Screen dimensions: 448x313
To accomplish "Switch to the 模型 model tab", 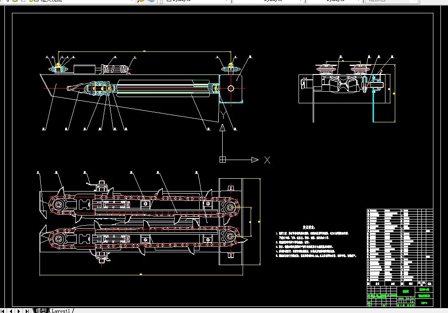I will click(41, 310).
